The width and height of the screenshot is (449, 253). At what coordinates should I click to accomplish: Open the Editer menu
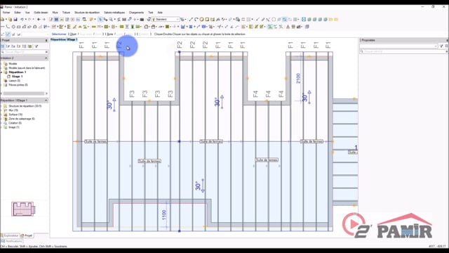(18, 13)
